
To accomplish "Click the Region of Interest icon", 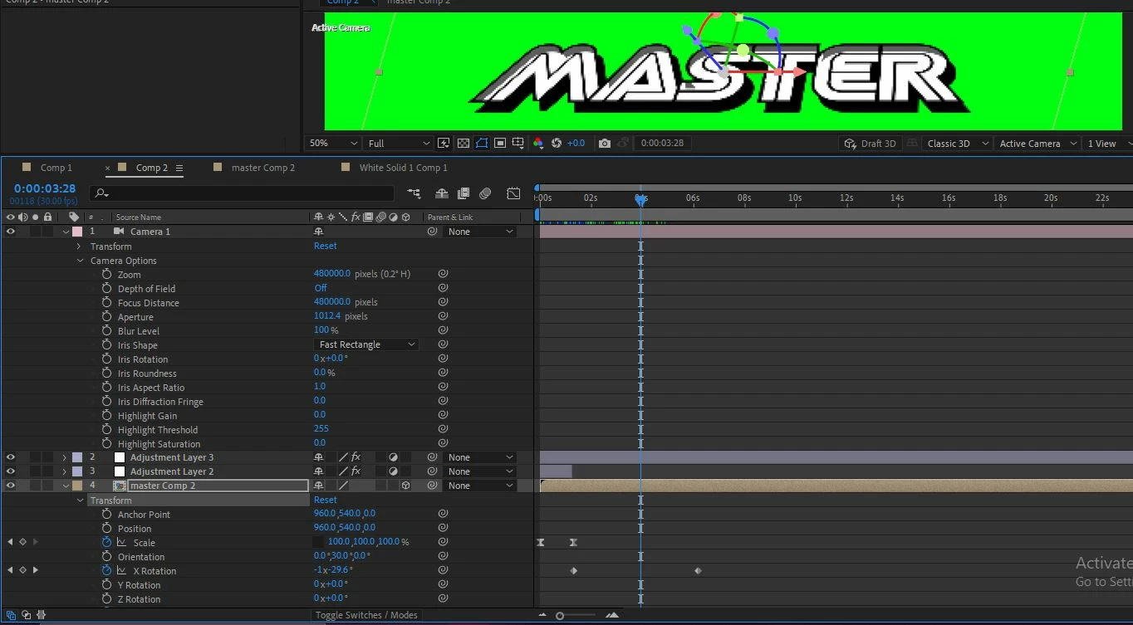I will click(x=500, y=144).
